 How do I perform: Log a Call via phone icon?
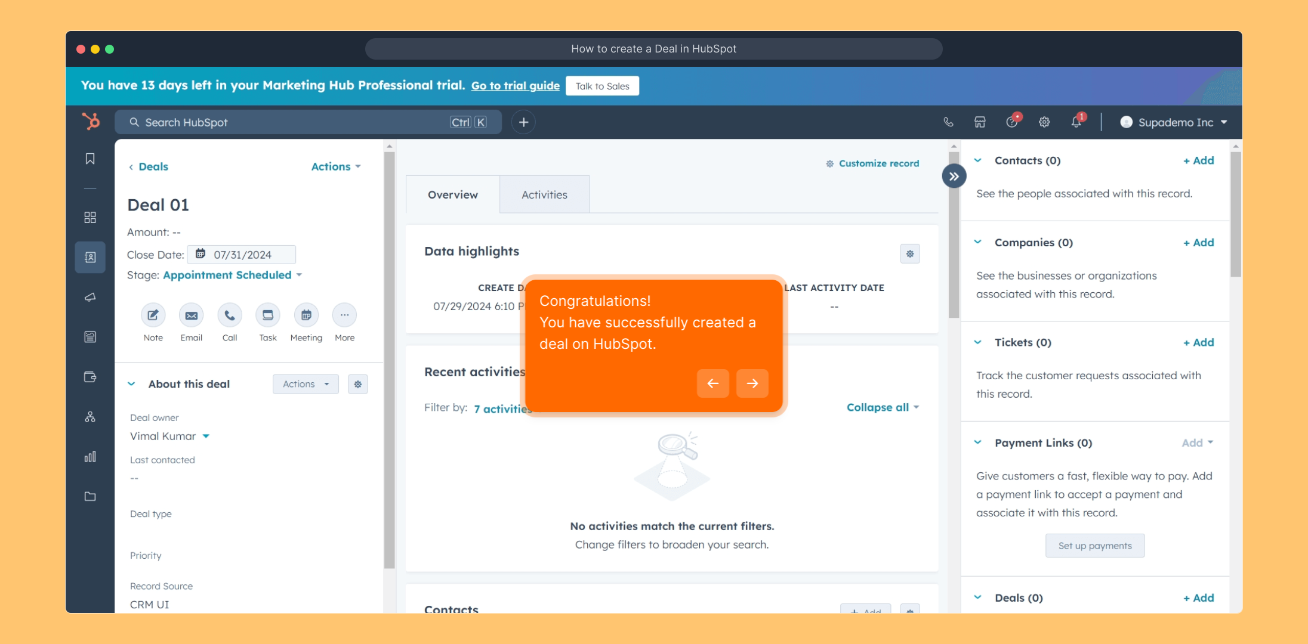(x=229, y=315)
